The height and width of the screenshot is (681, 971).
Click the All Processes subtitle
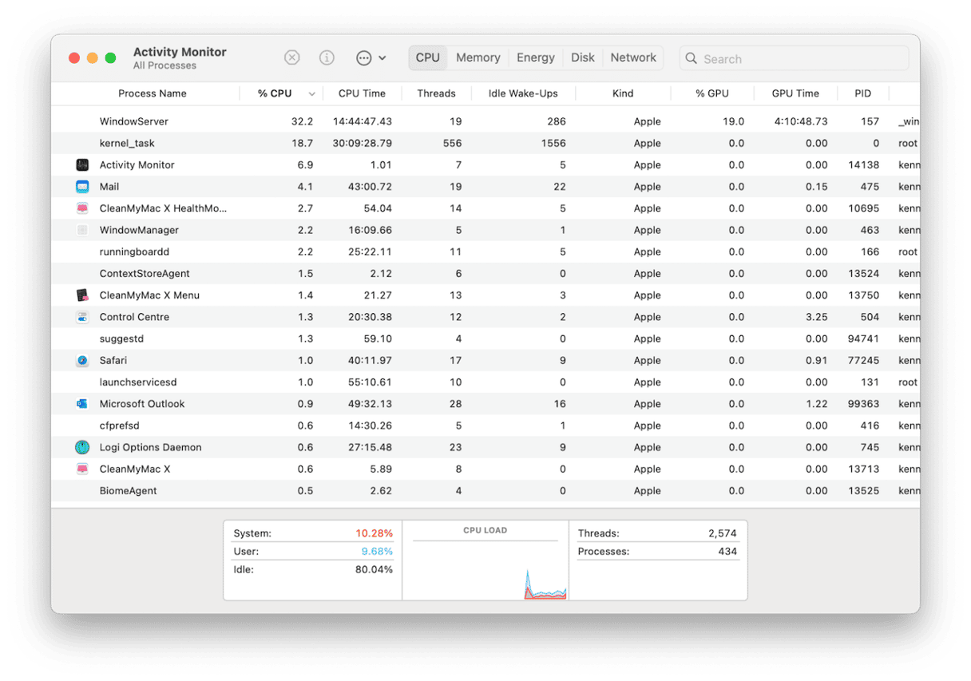click(164, 65)
